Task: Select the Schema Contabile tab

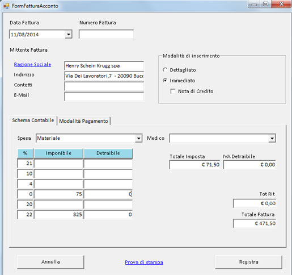Action: click(33, 120)
